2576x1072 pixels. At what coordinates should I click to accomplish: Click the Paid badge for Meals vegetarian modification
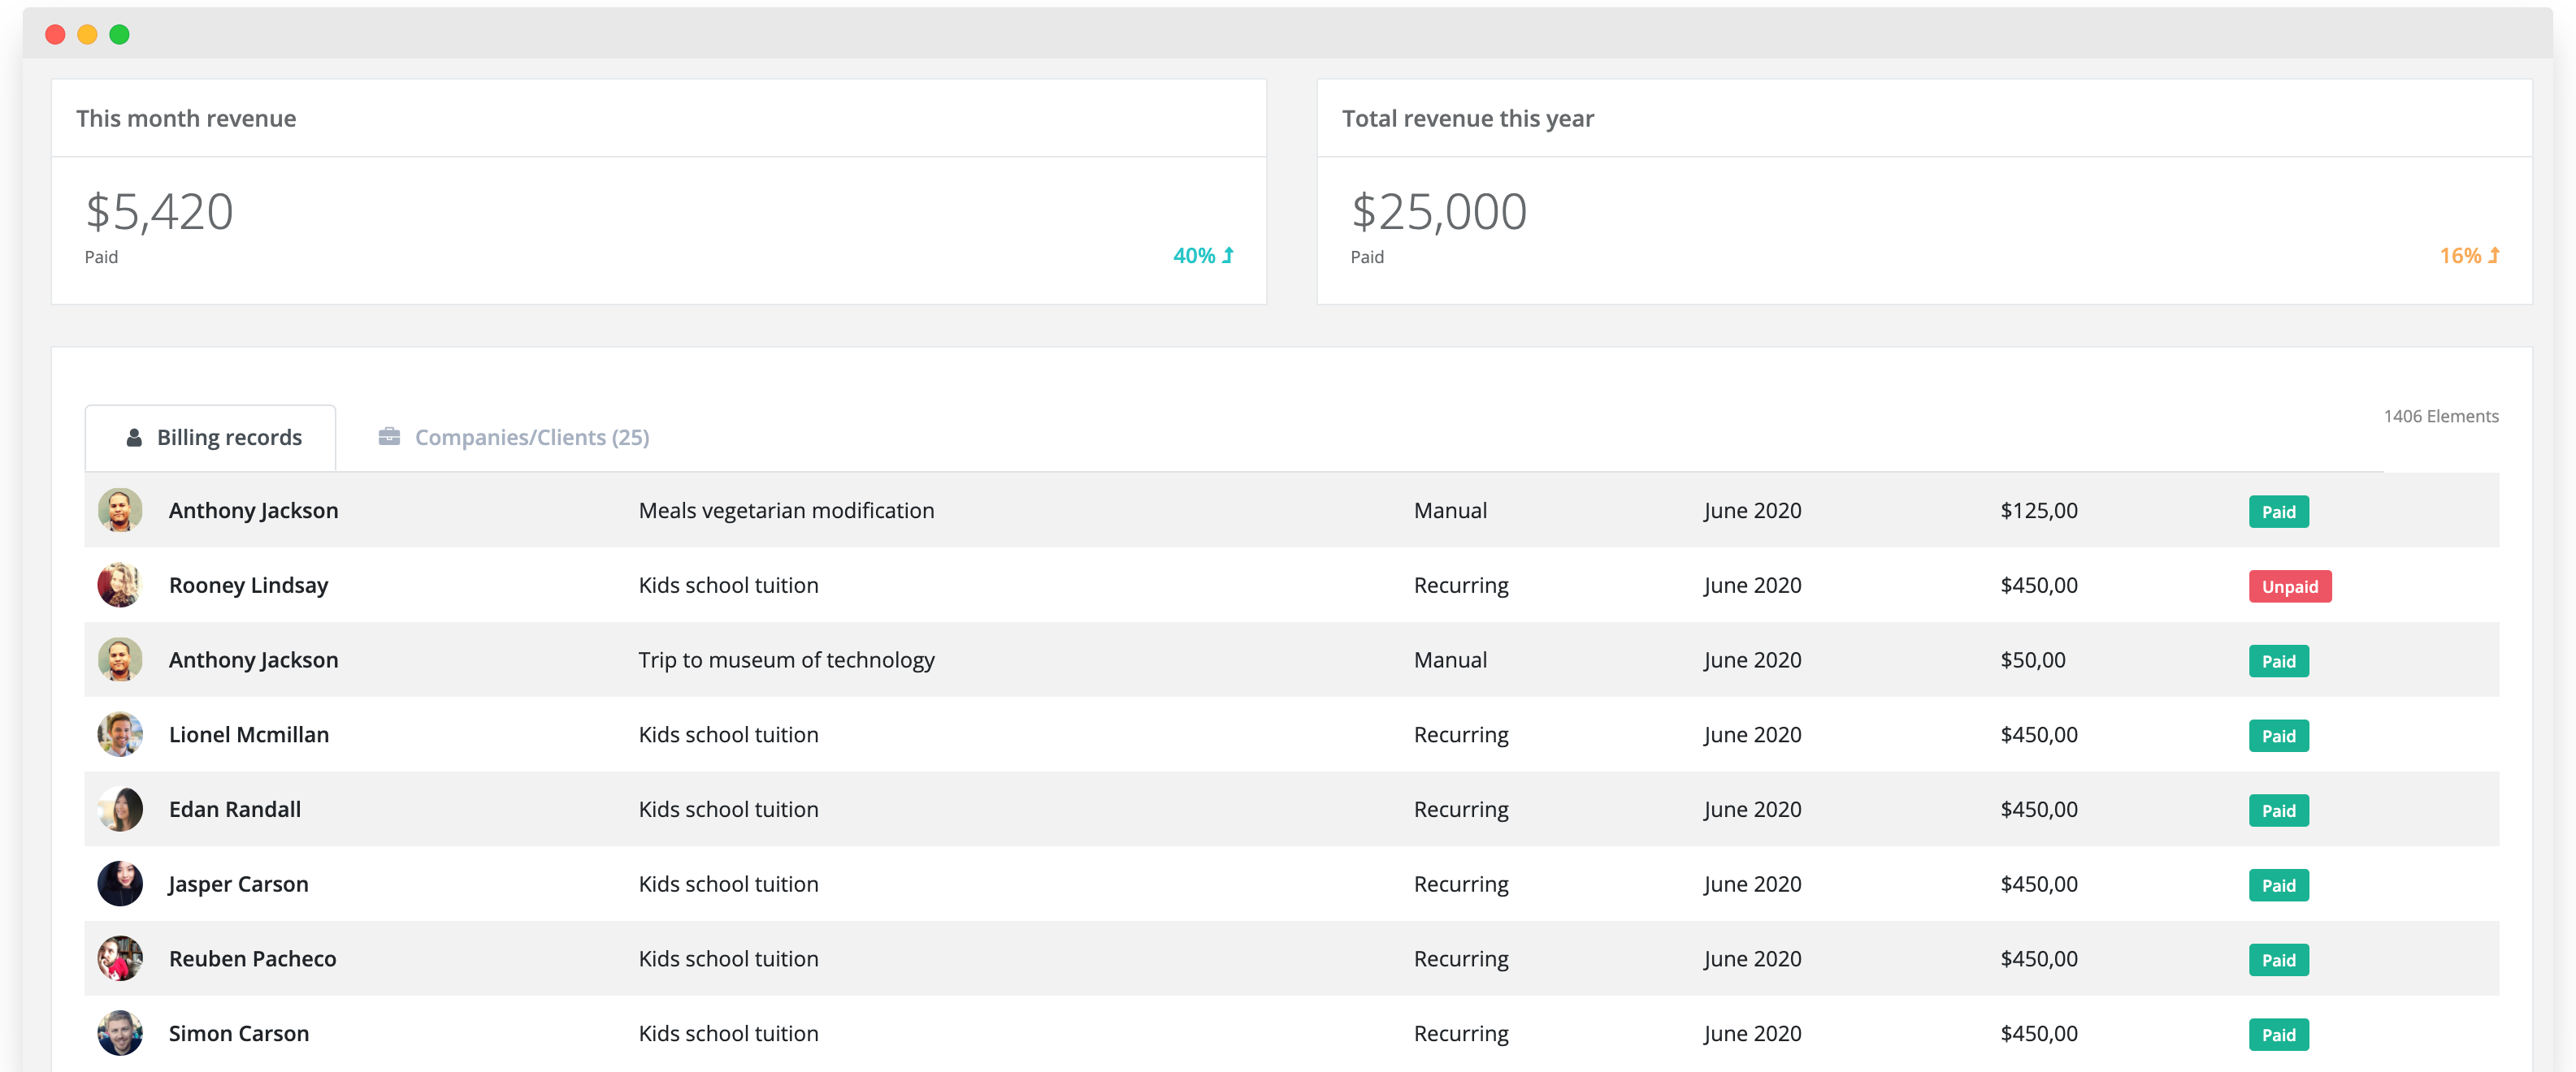point(2279,512)
